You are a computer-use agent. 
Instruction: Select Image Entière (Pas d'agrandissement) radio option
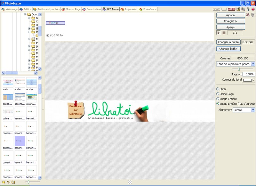tap(218, 104)
